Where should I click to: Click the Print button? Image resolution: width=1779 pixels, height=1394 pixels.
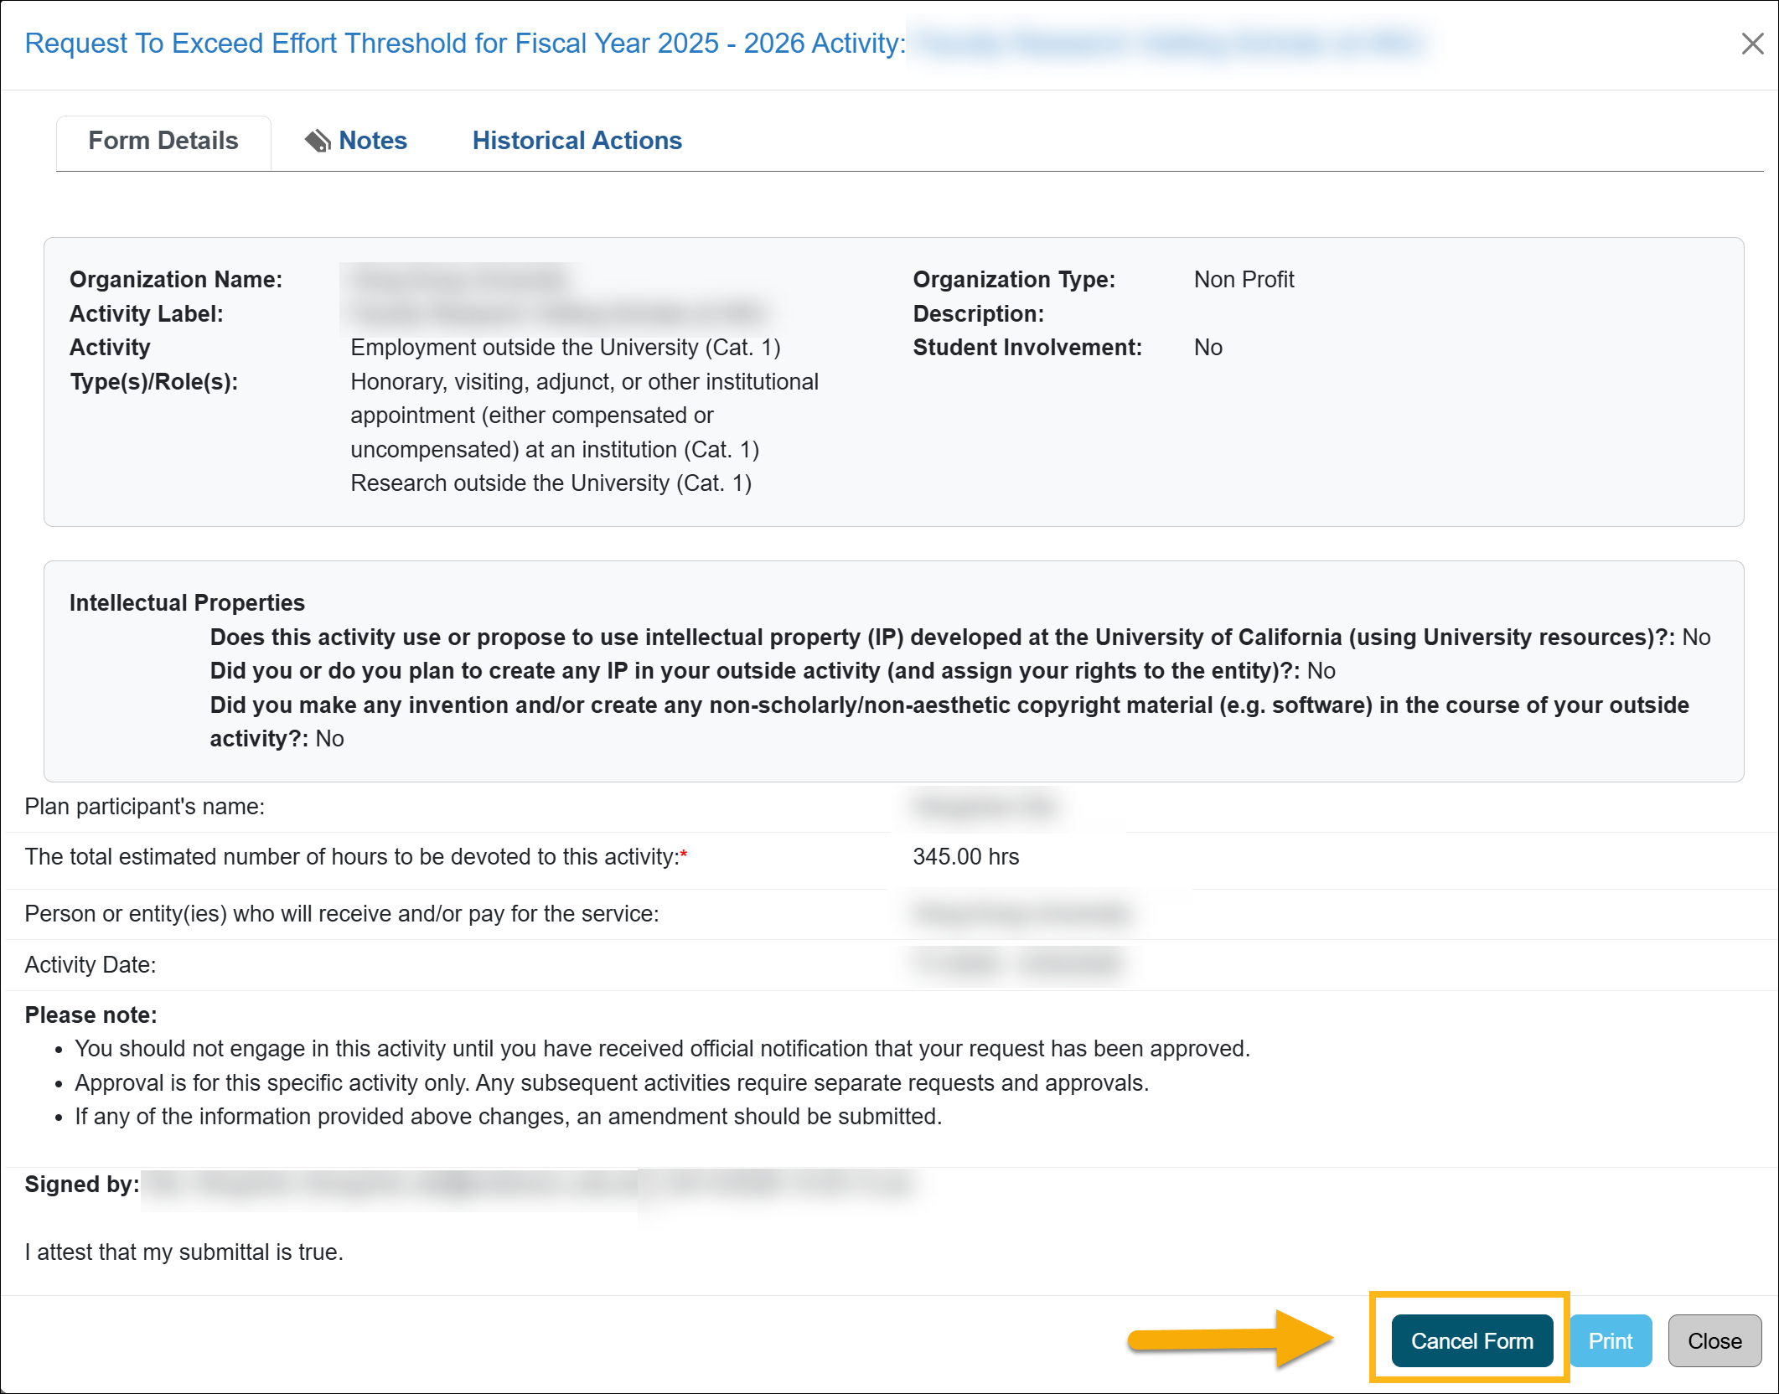(1610, 1340)
